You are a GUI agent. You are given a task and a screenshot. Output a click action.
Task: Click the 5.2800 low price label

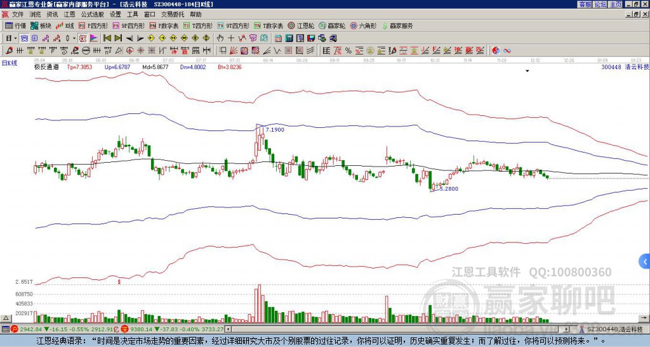click(449, 189)
